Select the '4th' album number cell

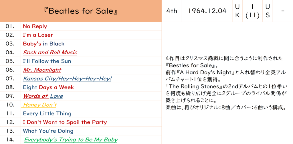click(x=172, y=11)
